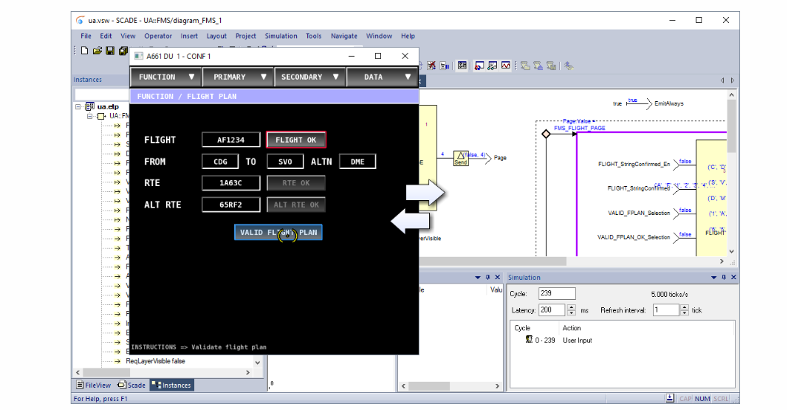Click the download icon in status bar

coord(670,398)
